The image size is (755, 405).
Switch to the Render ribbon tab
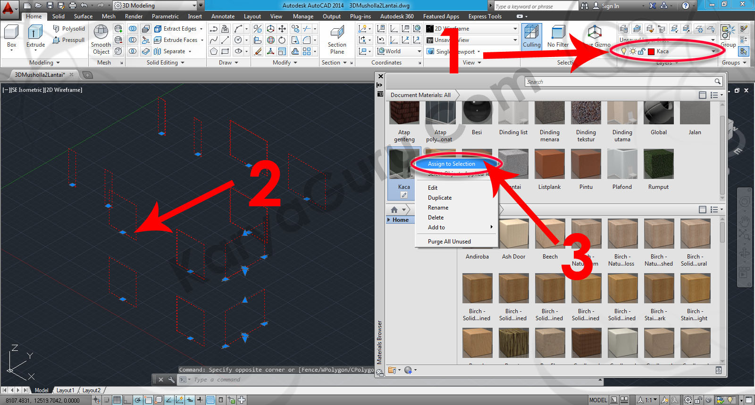pos(134,16)
